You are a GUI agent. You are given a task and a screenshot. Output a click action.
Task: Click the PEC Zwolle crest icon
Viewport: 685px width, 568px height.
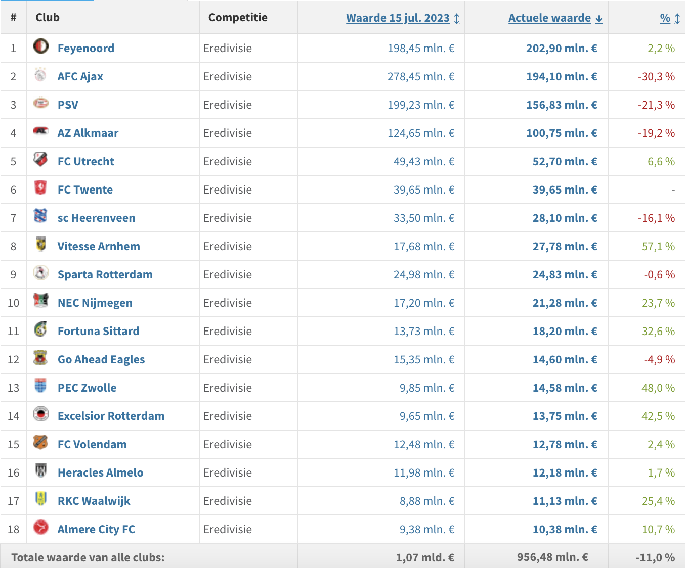40,386
